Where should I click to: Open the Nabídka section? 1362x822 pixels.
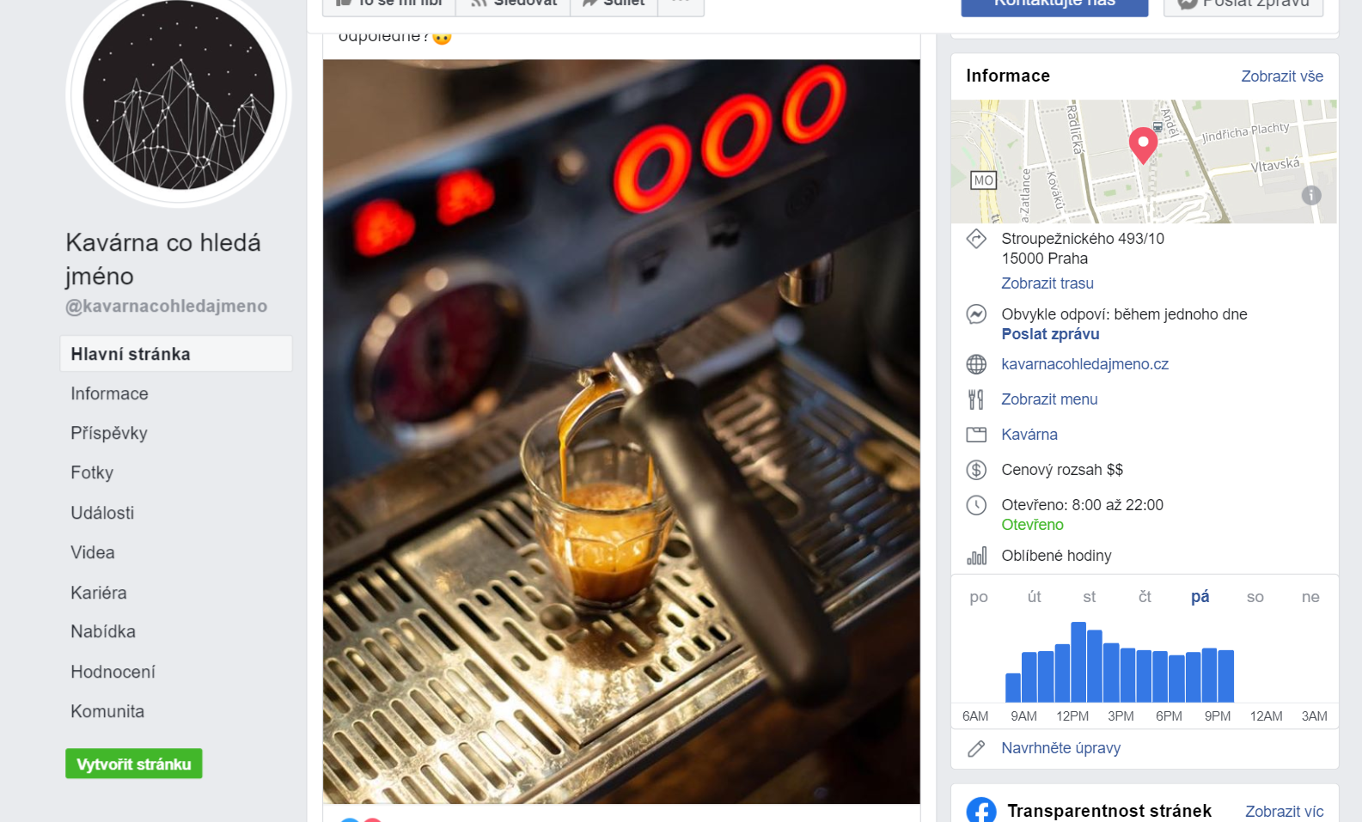[103, 631]
